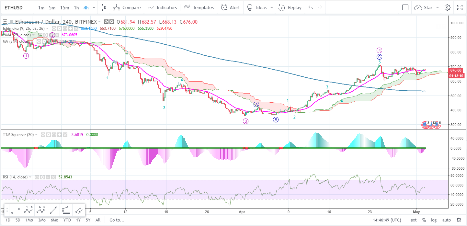Select the horizontal line drawing tool
Viewport: 467px width, 226px height.
(15, 210)
